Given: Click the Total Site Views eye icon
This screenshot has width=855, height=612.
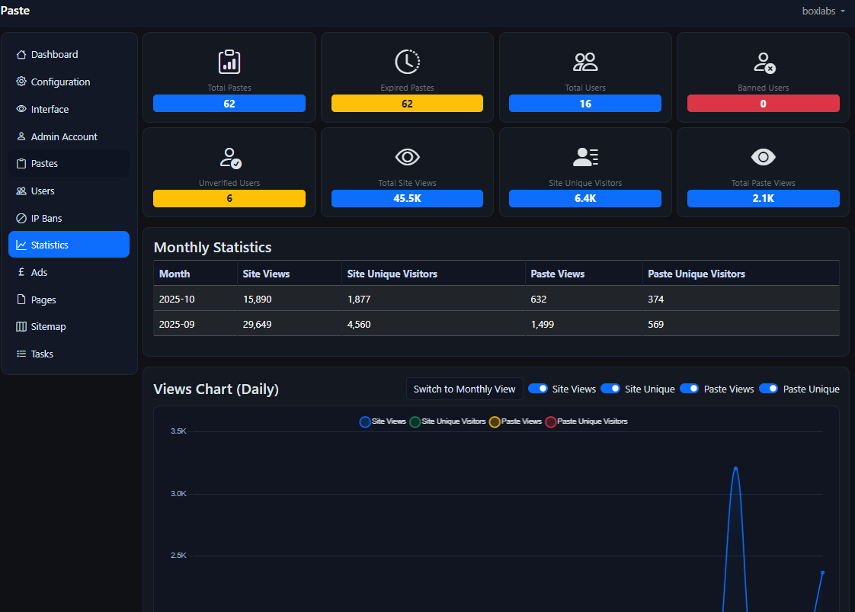Looking at the screenshot, I should click(407, 157).
